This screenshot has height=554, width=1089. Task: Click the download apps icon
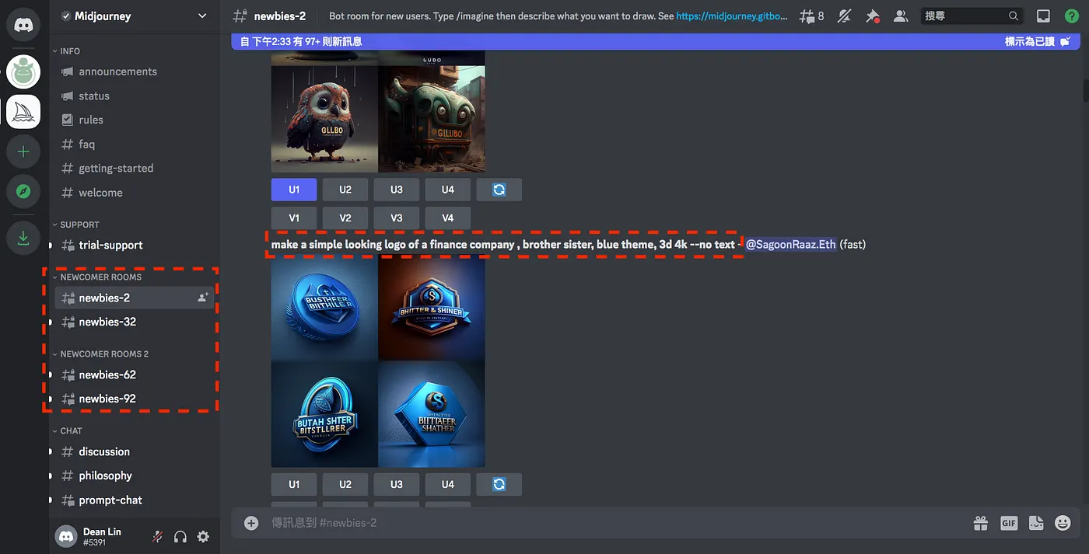[x=23, y=238]
